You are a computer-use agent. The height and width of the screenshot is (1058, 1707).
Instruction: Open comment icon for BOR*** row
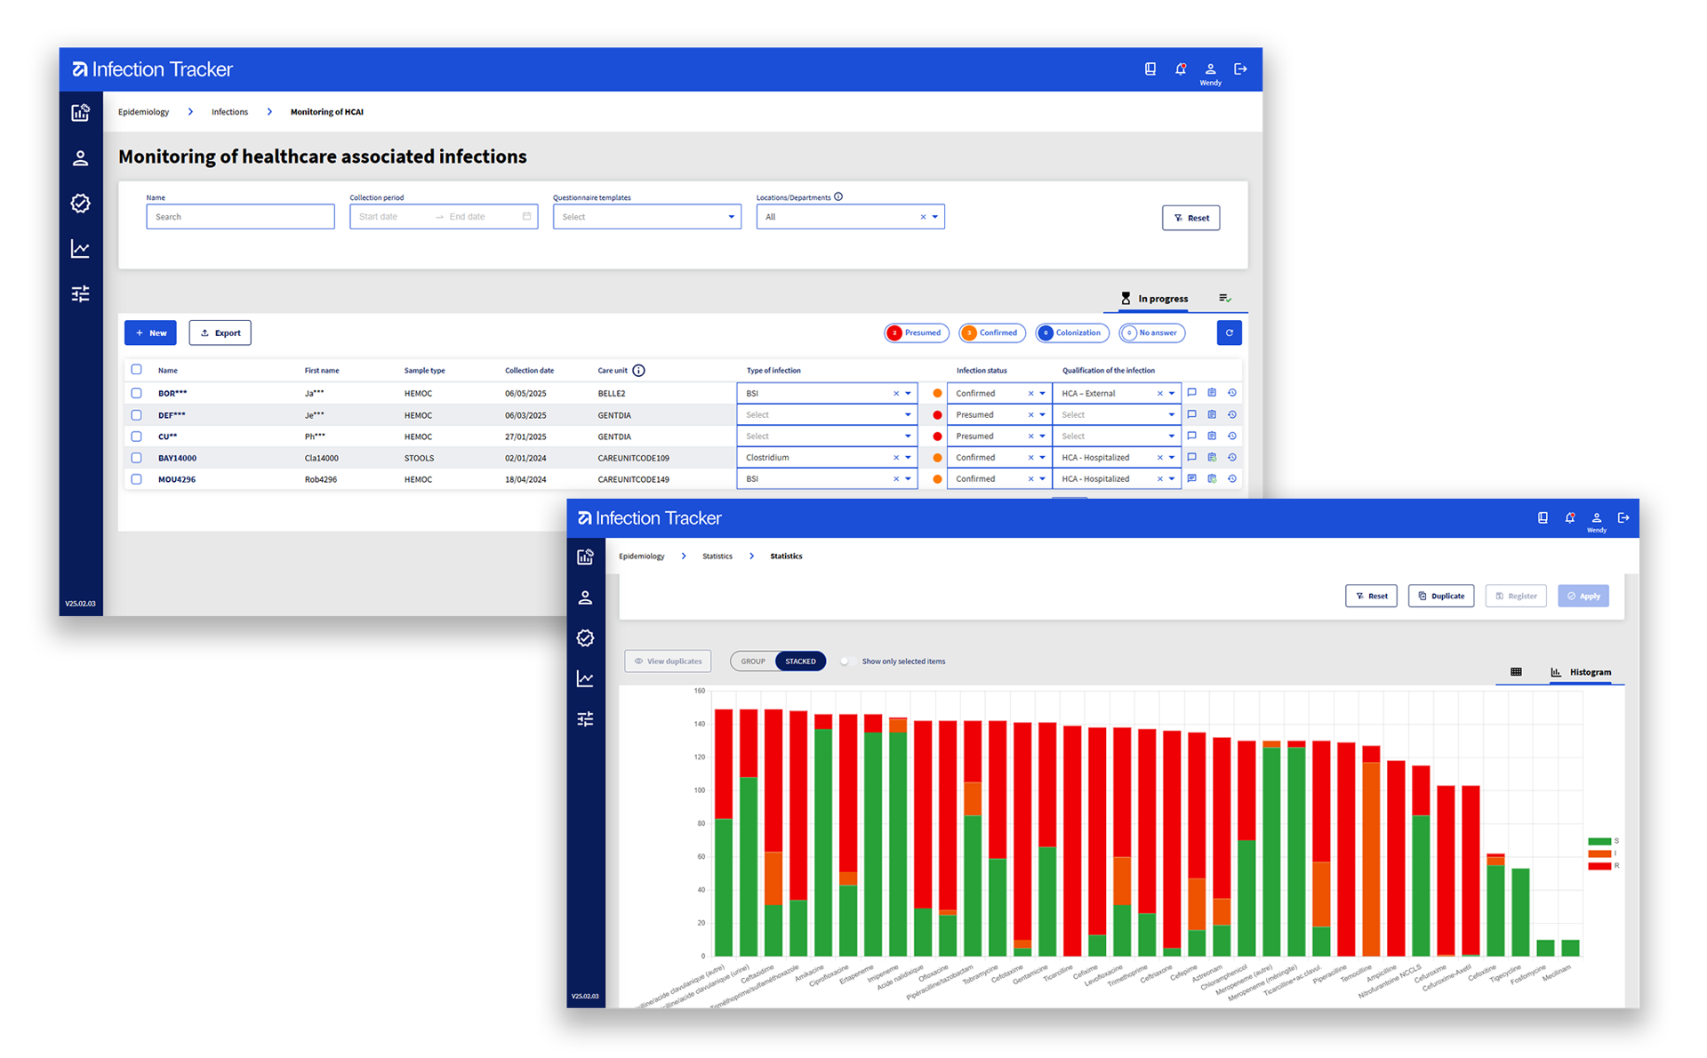coord(1191,393)
